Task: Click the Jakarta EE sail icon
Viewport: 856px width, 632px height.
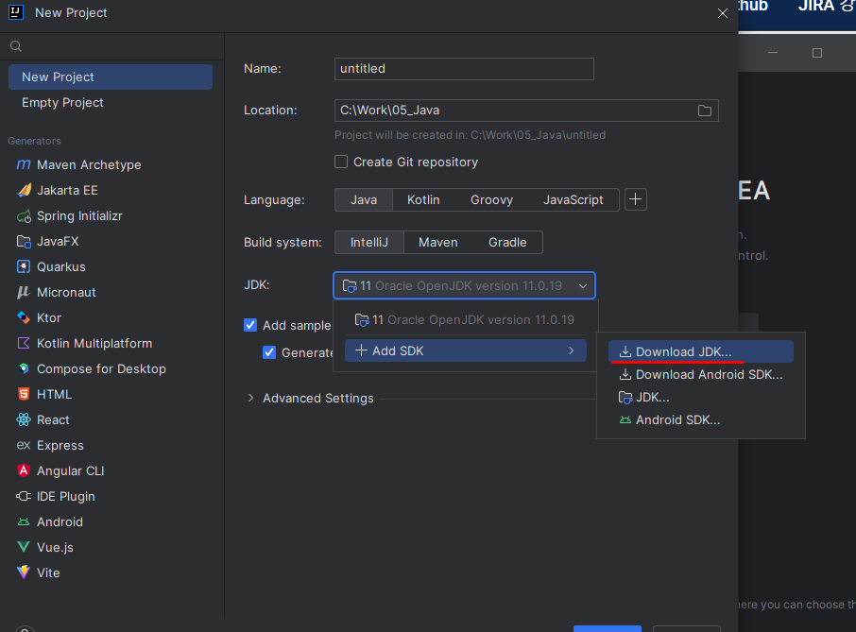Action: [x=24, y=190]
